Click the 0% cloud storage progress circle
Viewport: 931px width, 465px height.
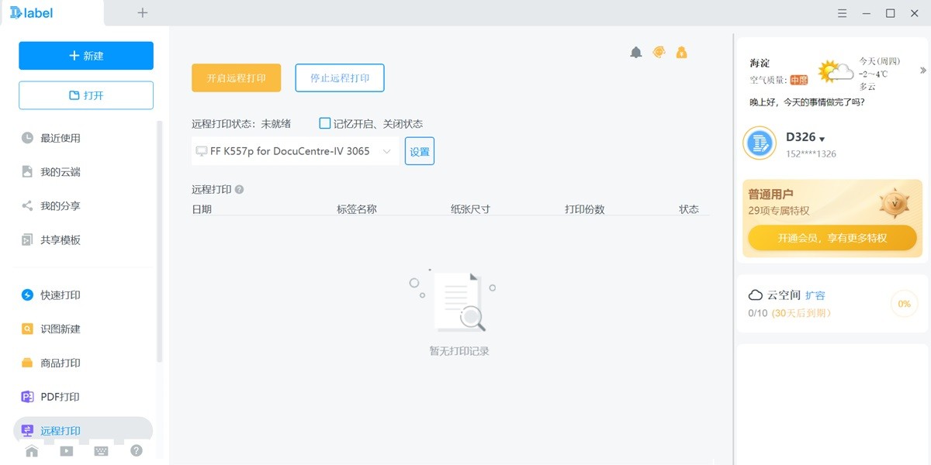903,304
